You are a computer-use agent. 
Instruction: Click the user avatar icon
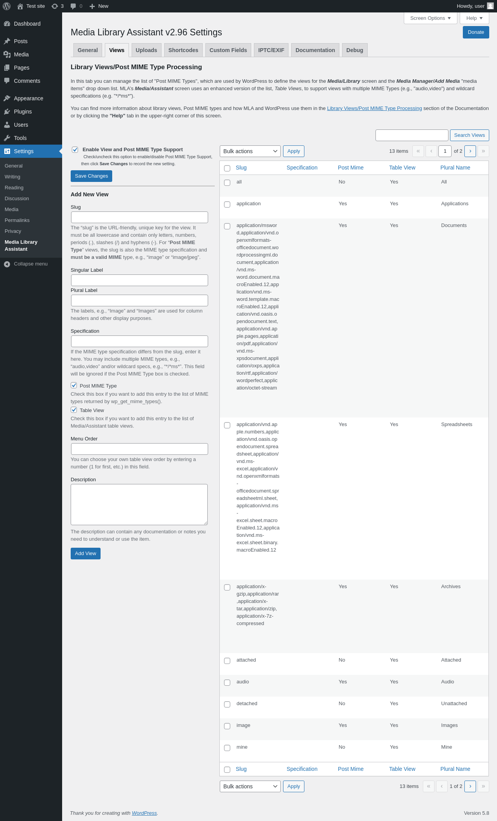click(x=490, y=6)
